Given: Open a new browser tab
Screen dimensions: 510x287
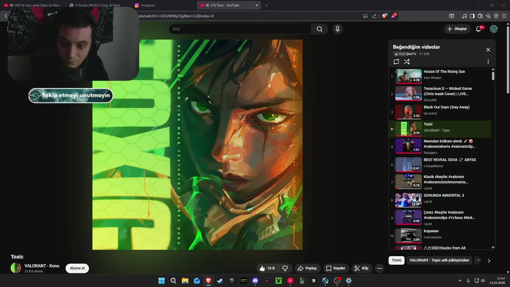Looking at the screenshot, I should coord(267,5).
